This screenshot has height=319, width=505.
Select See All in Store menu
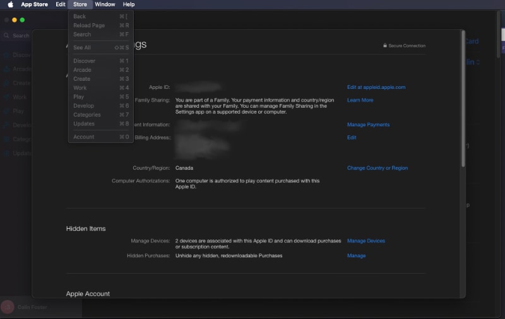coord(101,47)
